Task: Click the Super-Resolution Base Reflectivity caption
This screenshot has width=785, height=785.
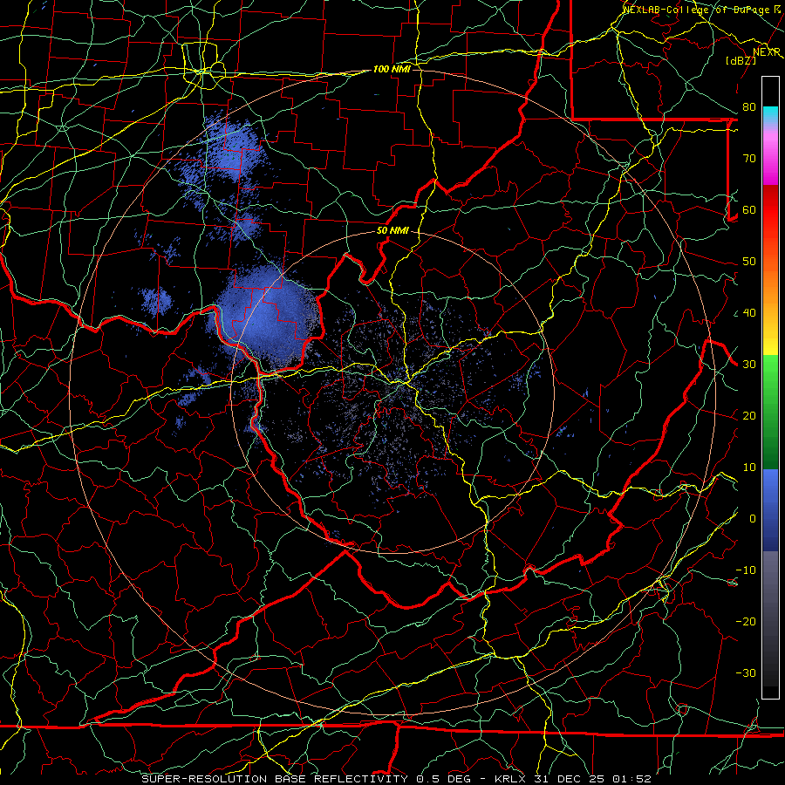Action: [275, 779]
